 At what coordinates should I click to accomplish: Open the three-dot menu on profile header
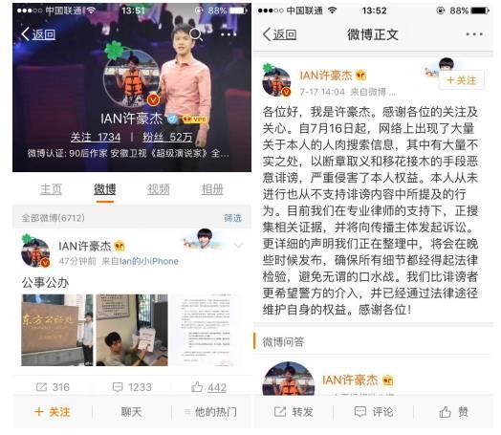229,34
